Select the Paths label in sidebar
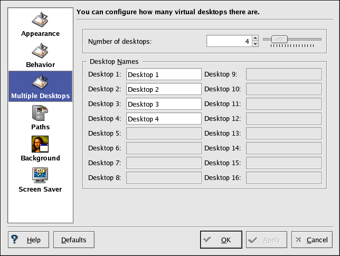 pos(41,127)
